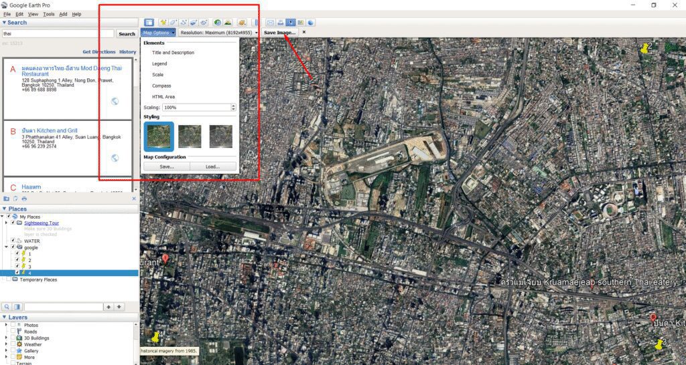The height and width of the screenshot is (365, 686).
Task: Uncheck the WATER checkbox
Action: (x=13, y=241)
